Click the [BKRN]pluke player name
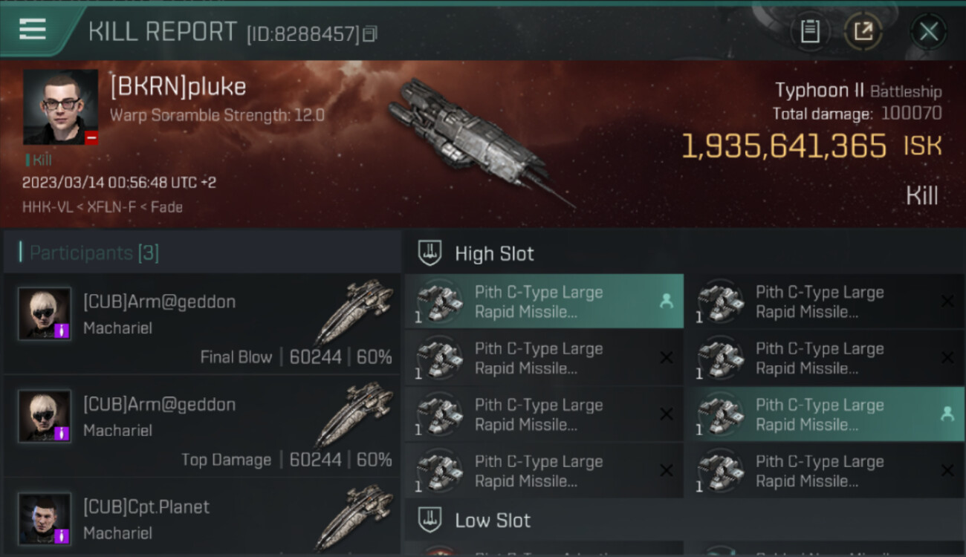Image resolution: width=966 pixels, height=557 pixels. click(178, 87)
